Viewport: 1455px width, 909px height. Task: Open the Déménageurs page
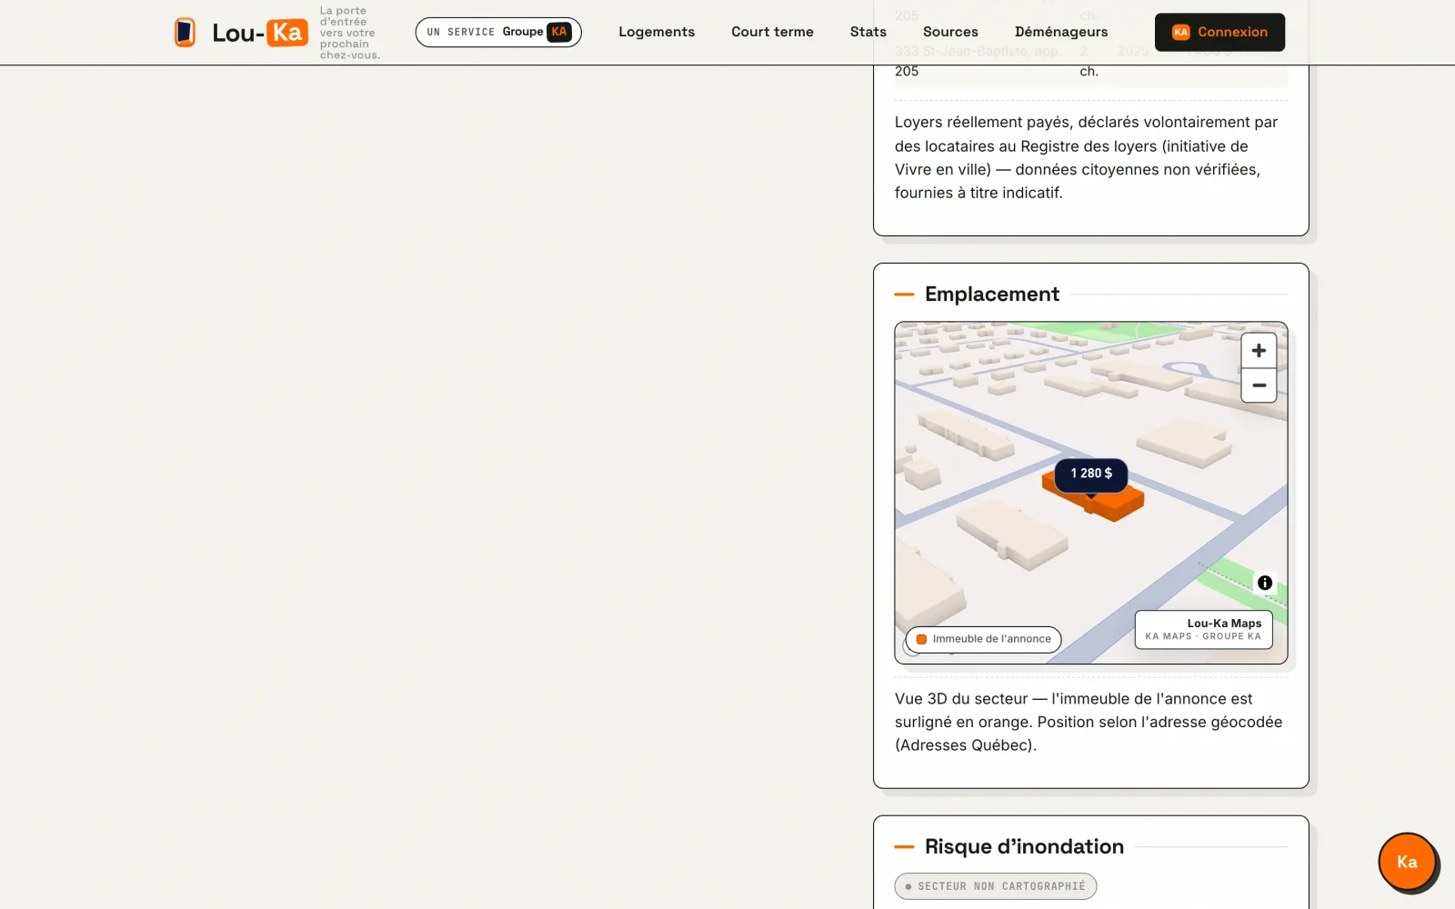(x=1061, y=32)
